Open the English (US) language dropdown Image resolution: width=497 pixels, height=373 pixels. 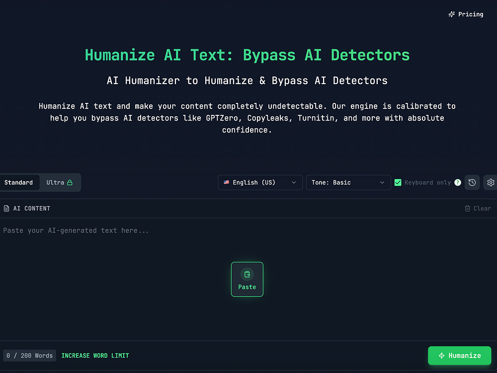point(260,183)
